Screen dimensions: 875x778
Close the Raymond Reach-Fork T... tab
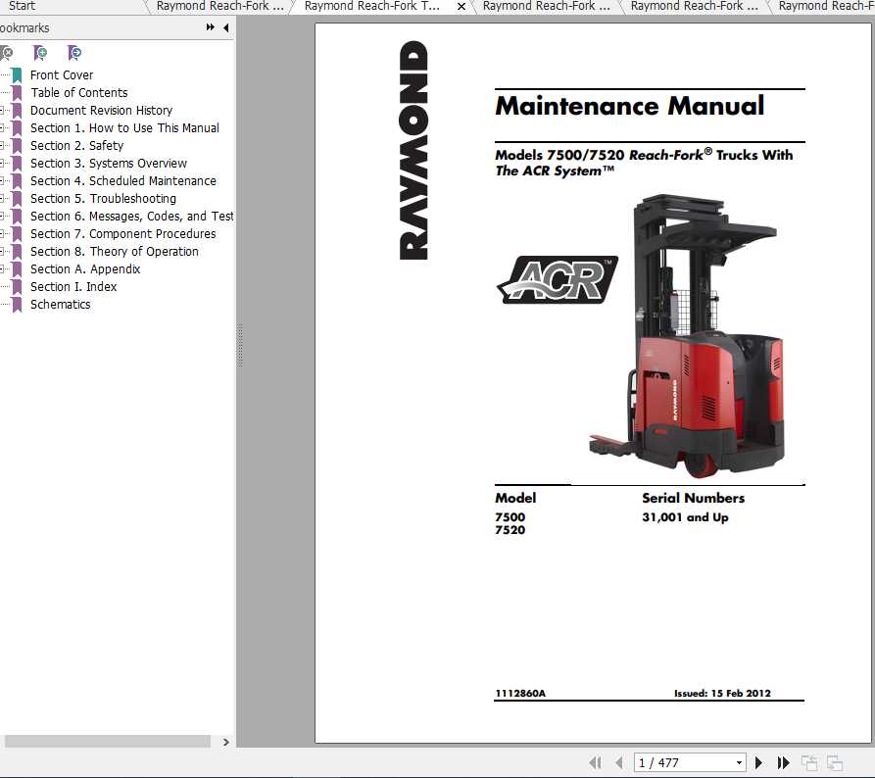462,7
